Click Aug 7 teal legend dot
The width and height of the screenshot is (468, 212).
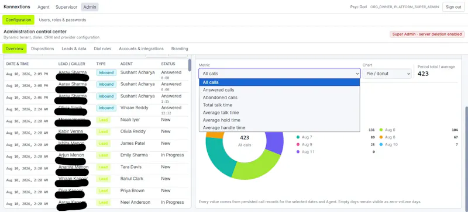click(298, 137)
